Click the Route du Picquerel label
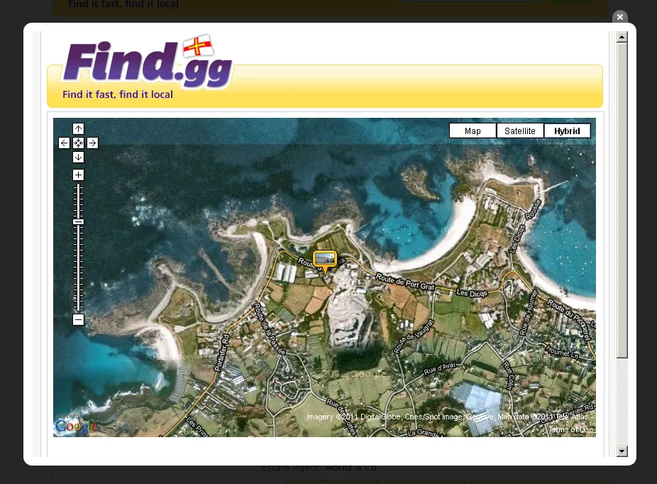The height and width of the screenshot is (484, 657). click(x=569, y=320)
